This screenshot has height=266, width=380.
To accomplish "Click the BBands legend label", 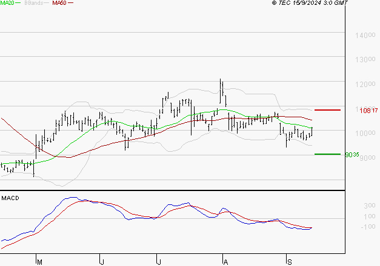I will (34, 3).
